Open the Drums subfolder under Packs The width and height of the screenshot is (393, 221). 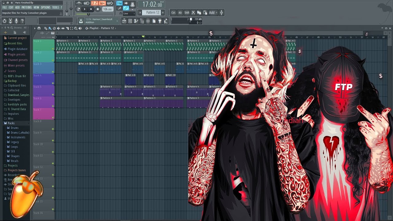coord(13,128)
